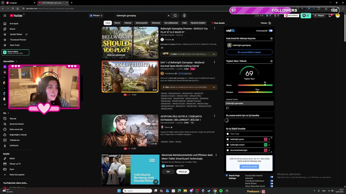Toggle the Arama paneli switch
The width and height of the screenshot is (346, 194).
(x=271, y=31)
